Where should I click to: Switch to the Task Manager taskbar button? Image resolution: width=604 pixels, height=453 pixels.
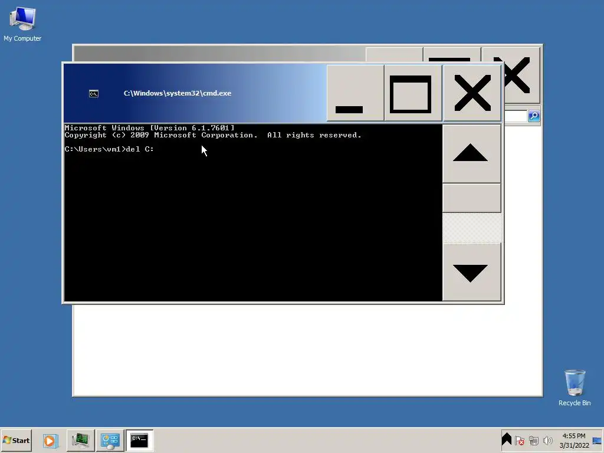click(x=80, y=440)
